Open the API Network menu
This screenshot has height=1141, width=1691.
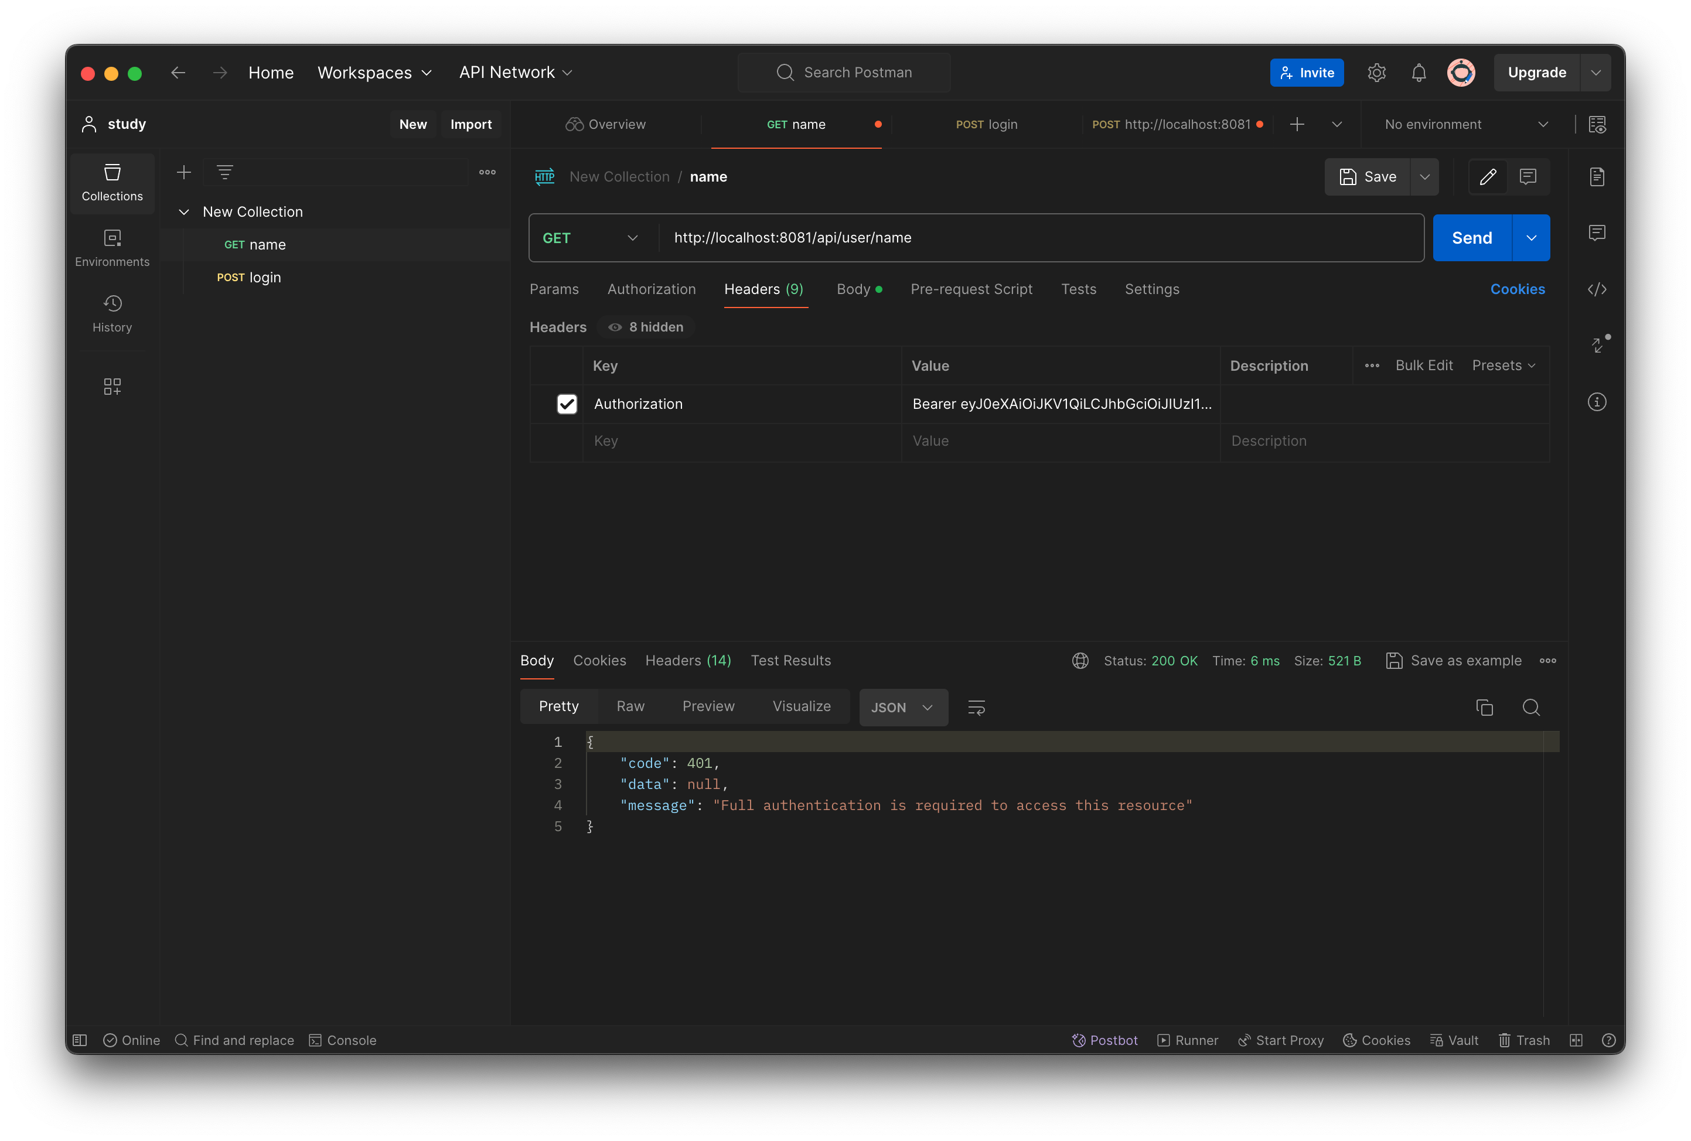point(516,73)
